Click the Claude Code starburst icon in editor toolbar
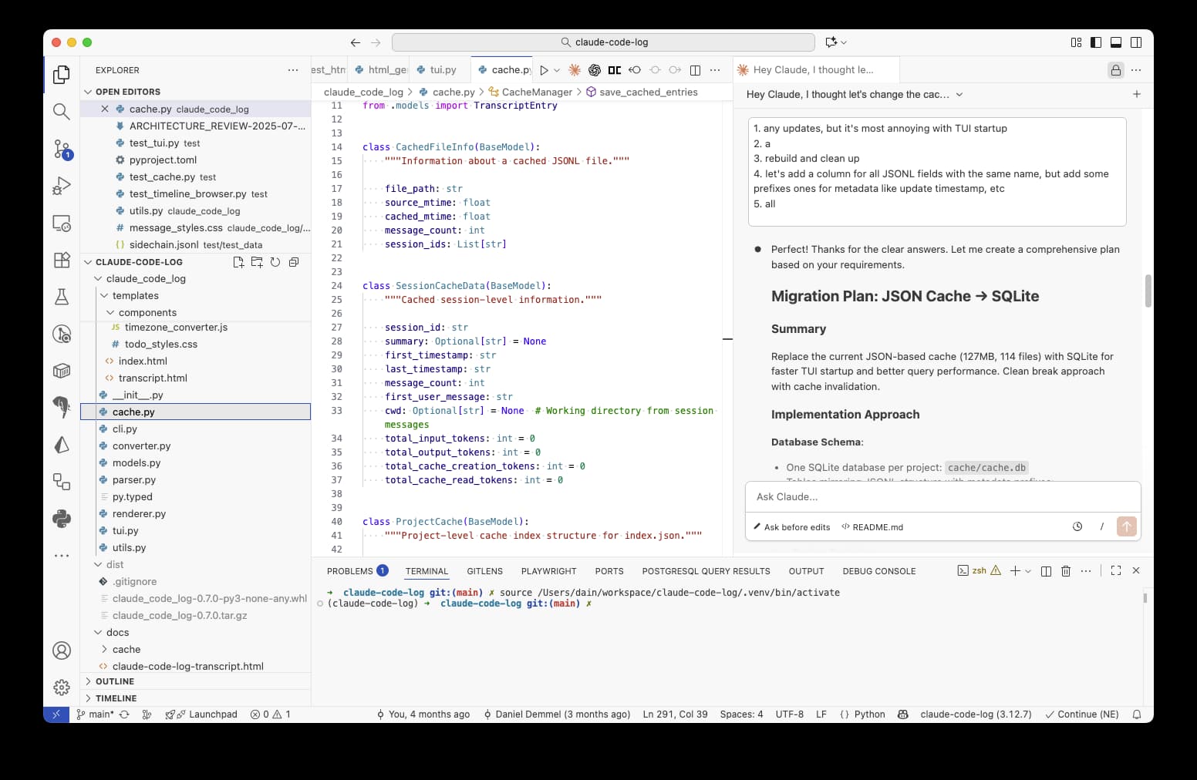This screenshot has width=1197, height=780. tap(575, 70)
